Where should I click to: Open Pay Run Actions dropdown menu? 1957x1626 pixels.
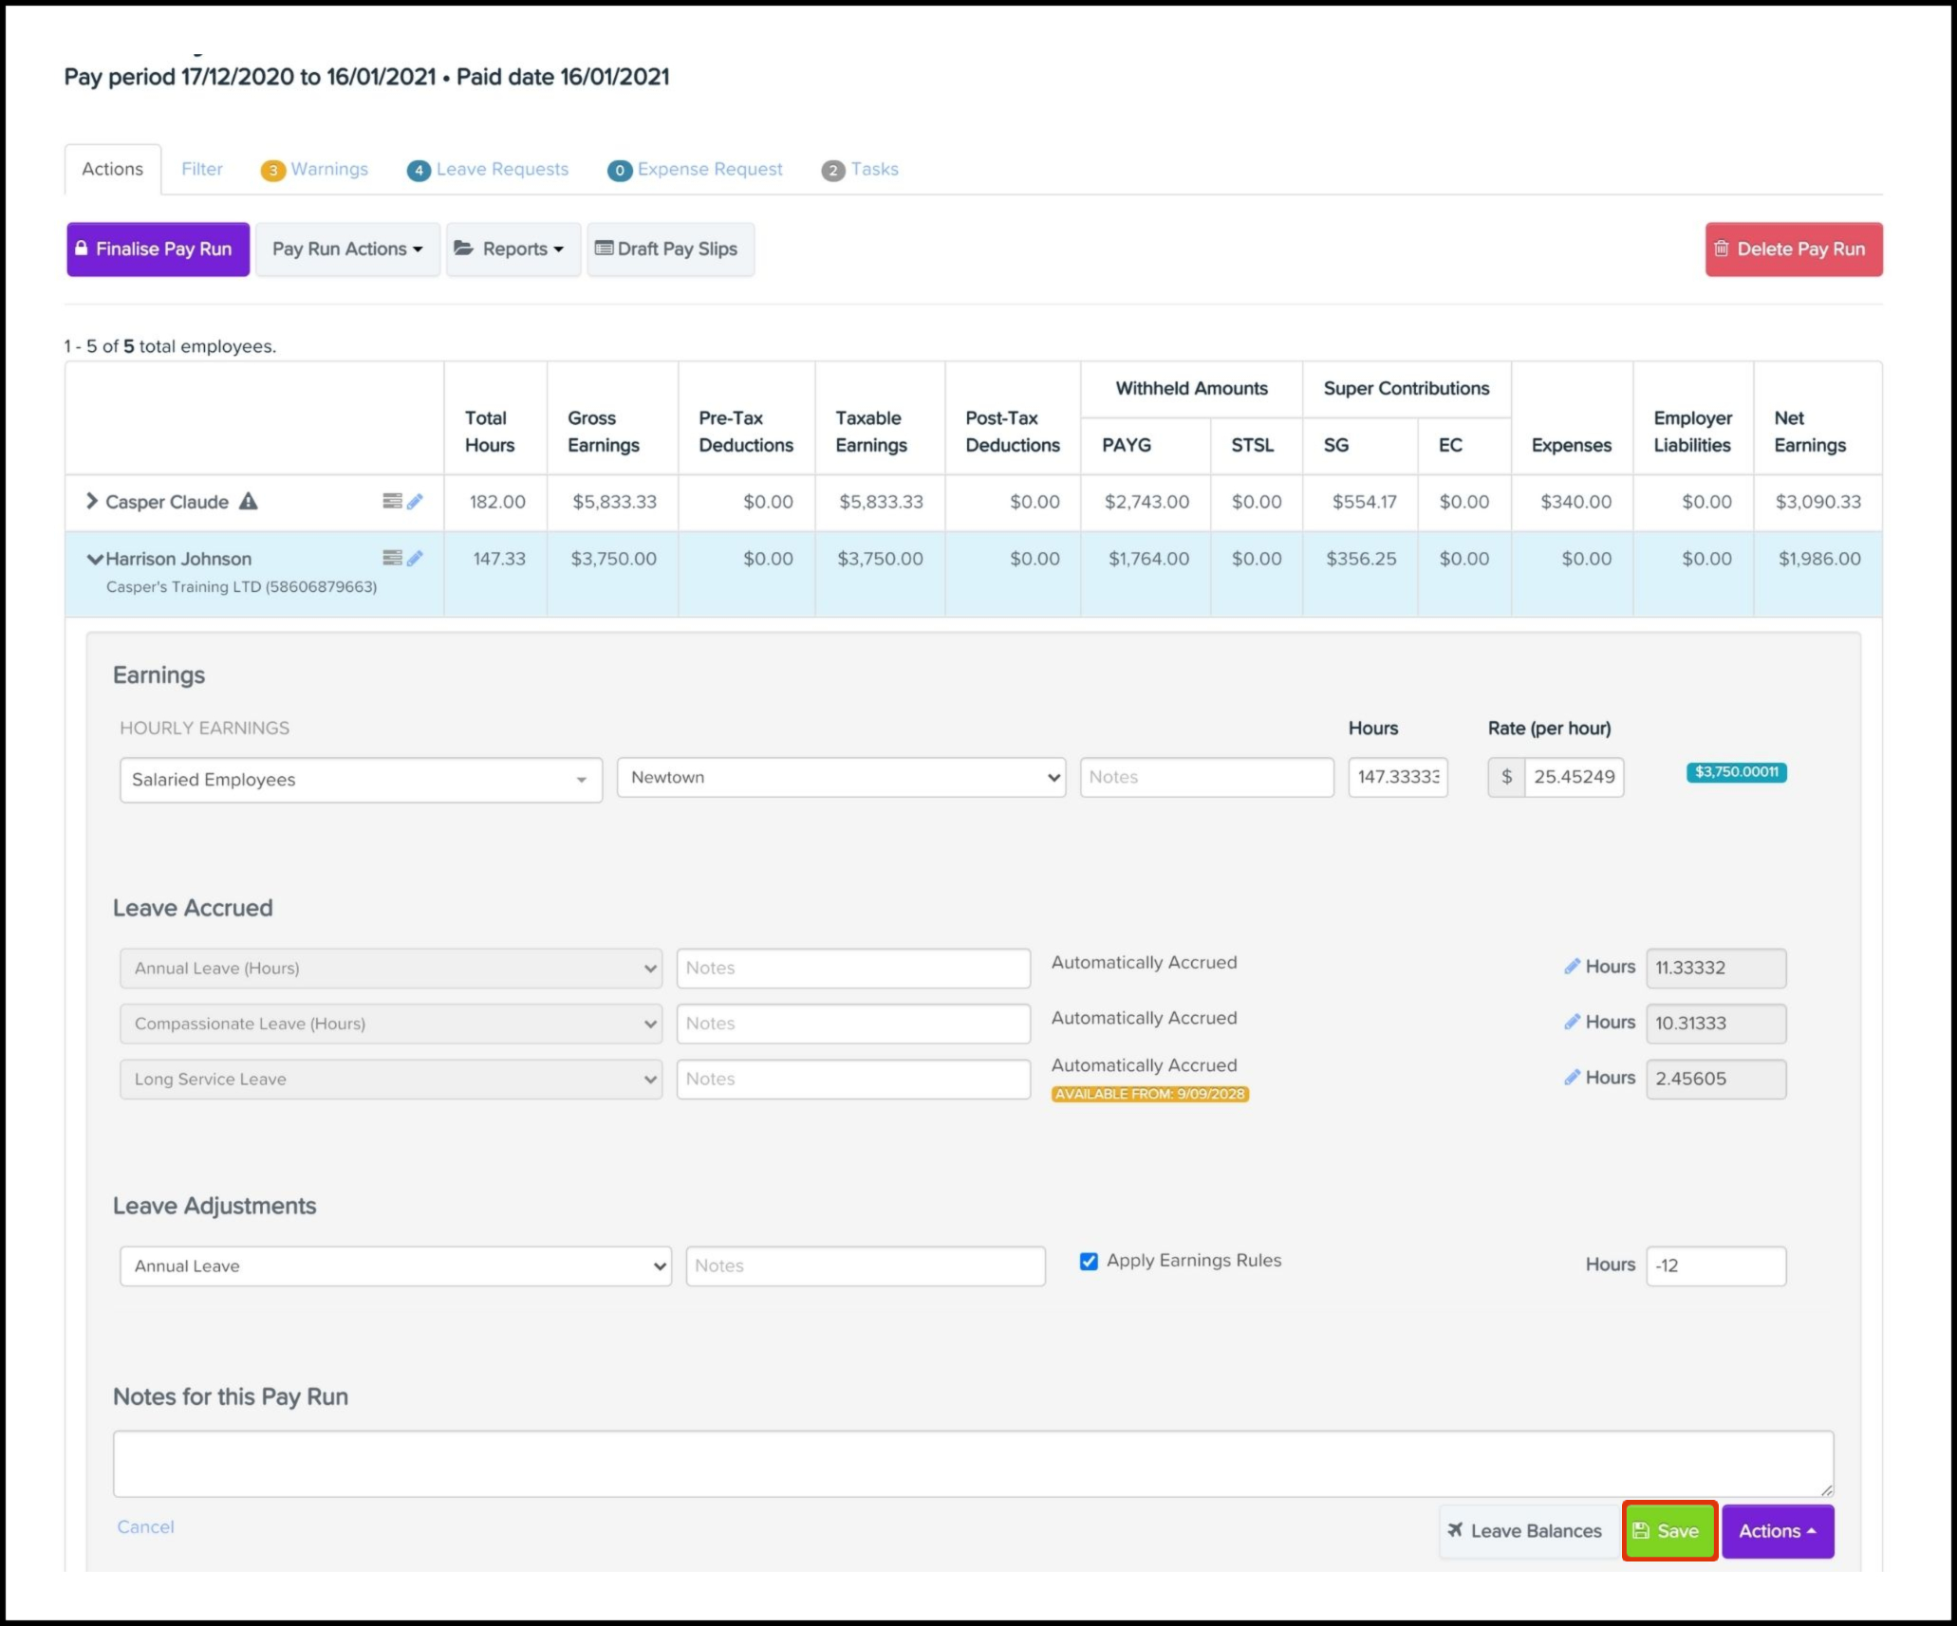click(x=347, y=249)
